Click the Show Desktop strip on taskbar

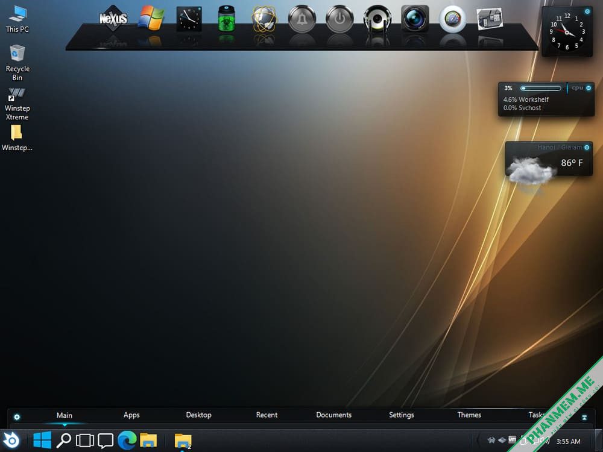(598, 441)
